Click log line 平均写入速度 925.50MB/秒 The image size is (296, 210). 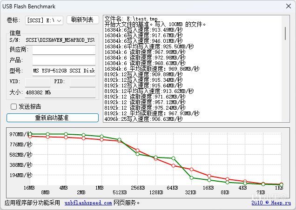point(149,46)
